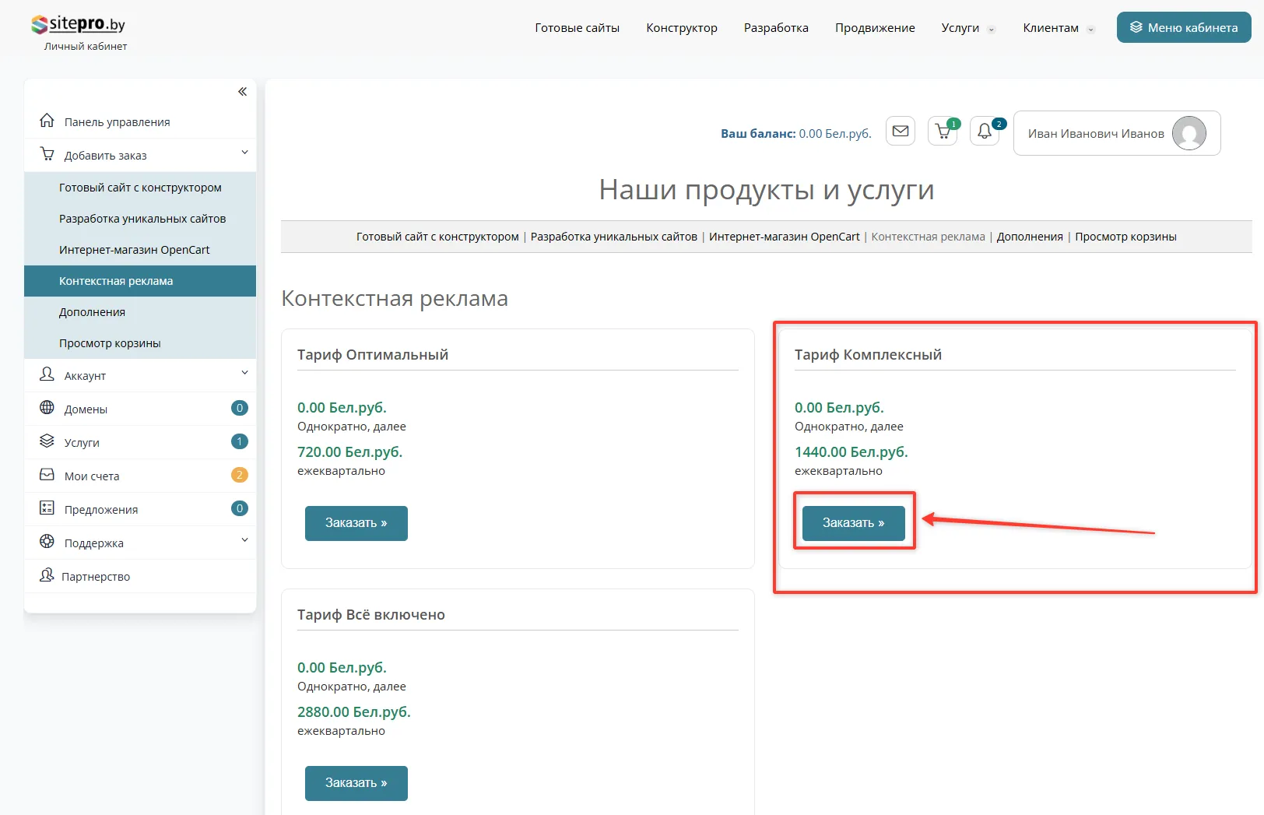Open Домены in the sidebar
This screenshot has height=815, width=1264.
pyautogui.click(x=86, y=409)
